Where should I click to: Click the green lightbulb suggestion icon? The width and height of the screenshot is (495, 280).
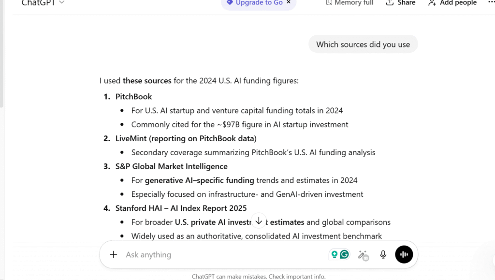335,254
